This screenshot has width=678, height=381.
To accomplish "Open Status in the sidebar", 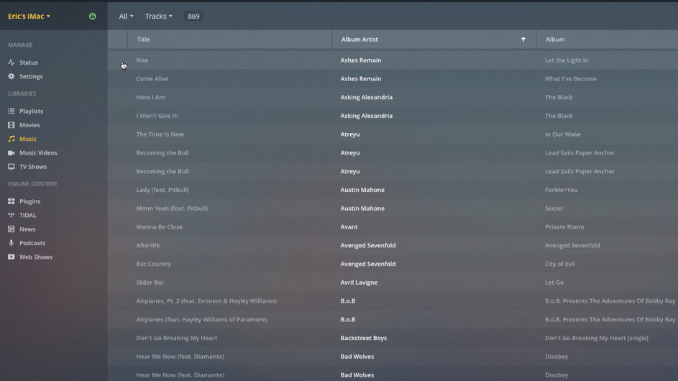I will (29, 63).
